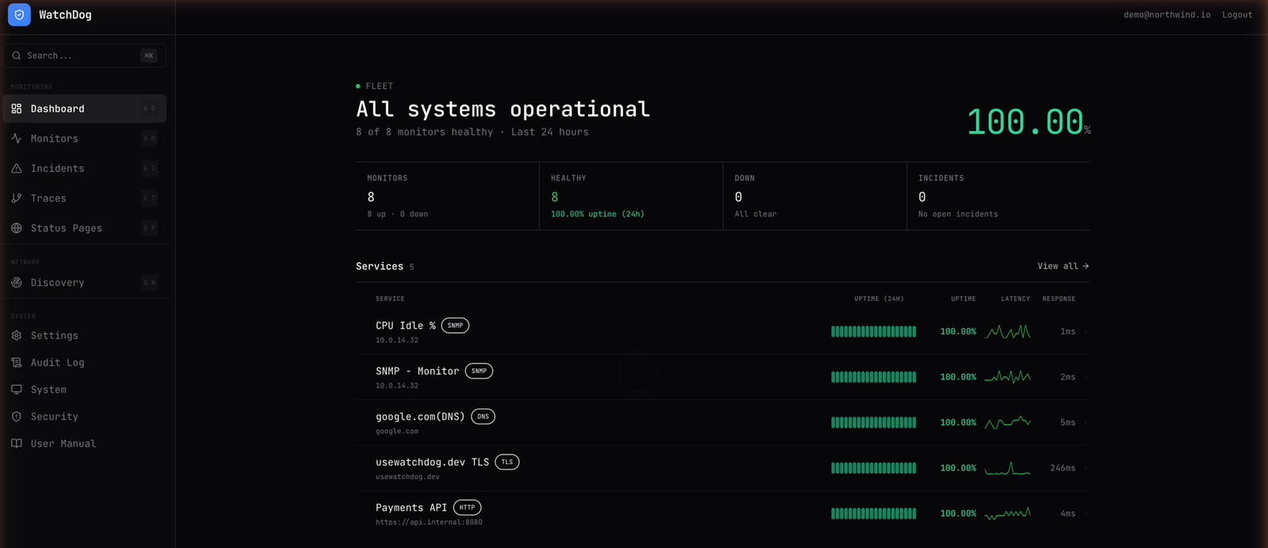
Task: Click the 100.00% fleet uptime figure
Action: (1029, 122)
